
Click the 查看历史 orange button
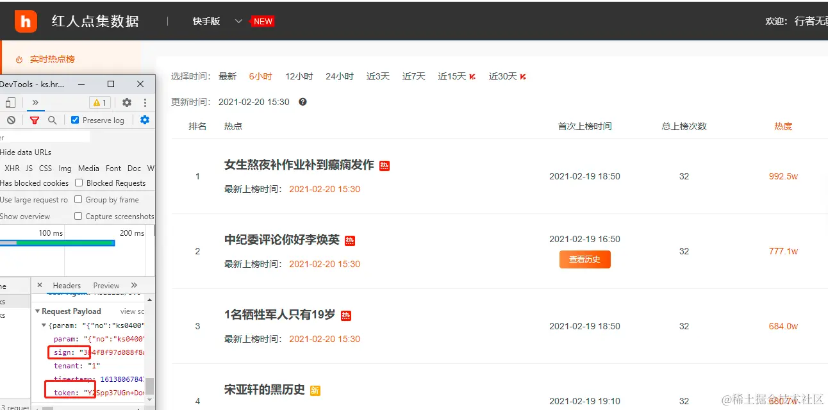tap(584, 259)
